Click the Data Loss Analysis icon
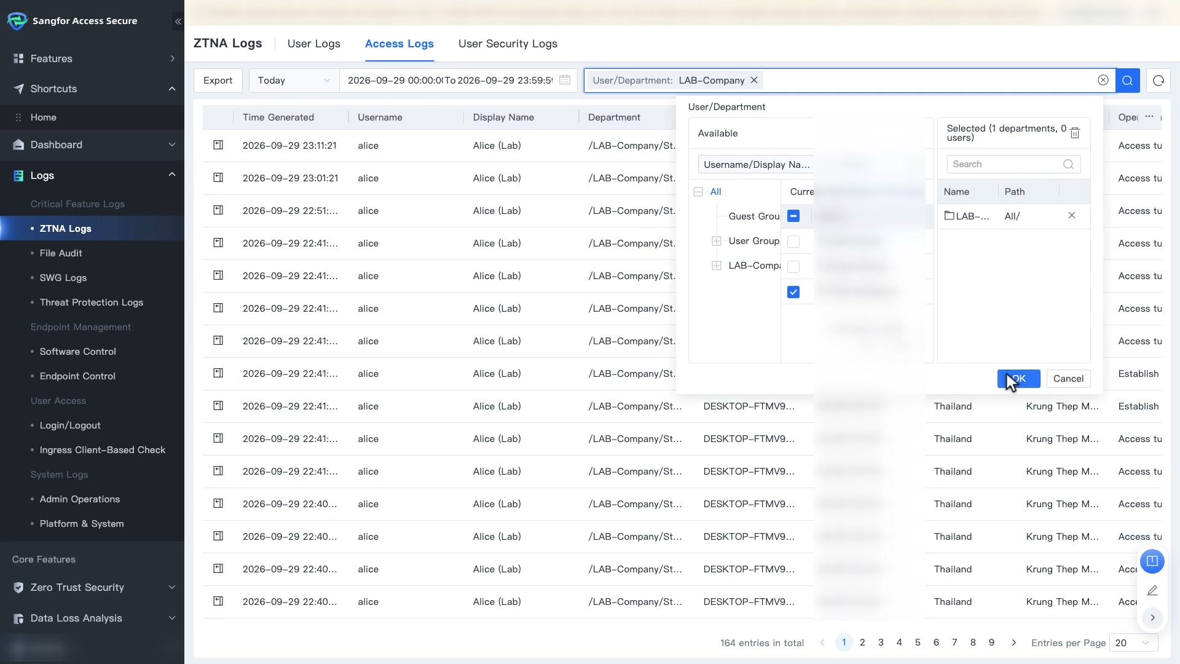The image size is (1180, 664). (18, 619)
